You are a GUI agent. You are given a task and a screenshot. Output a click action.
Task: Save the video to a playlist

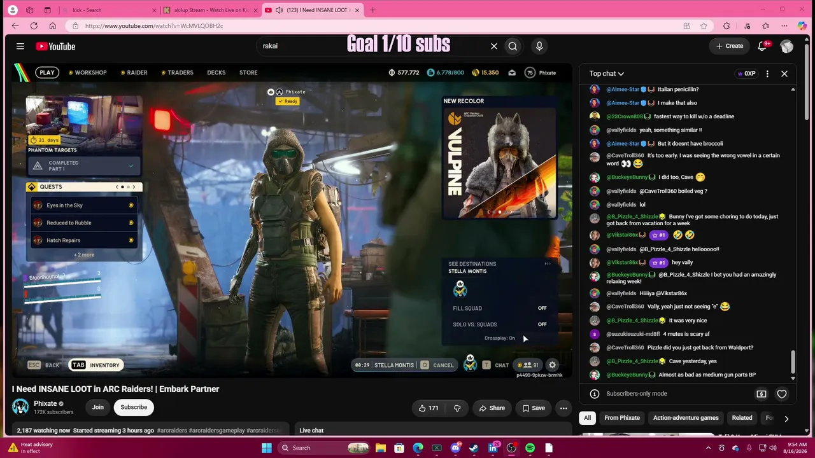tap(534, 408)
